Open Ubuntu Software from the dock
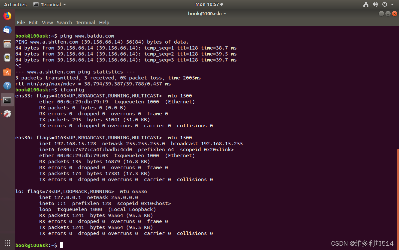The height and width of the screenshot is (250, 399). [x=7, y=71]
